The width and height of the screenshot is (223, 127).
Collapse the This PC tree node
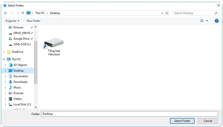click(4, 59)
